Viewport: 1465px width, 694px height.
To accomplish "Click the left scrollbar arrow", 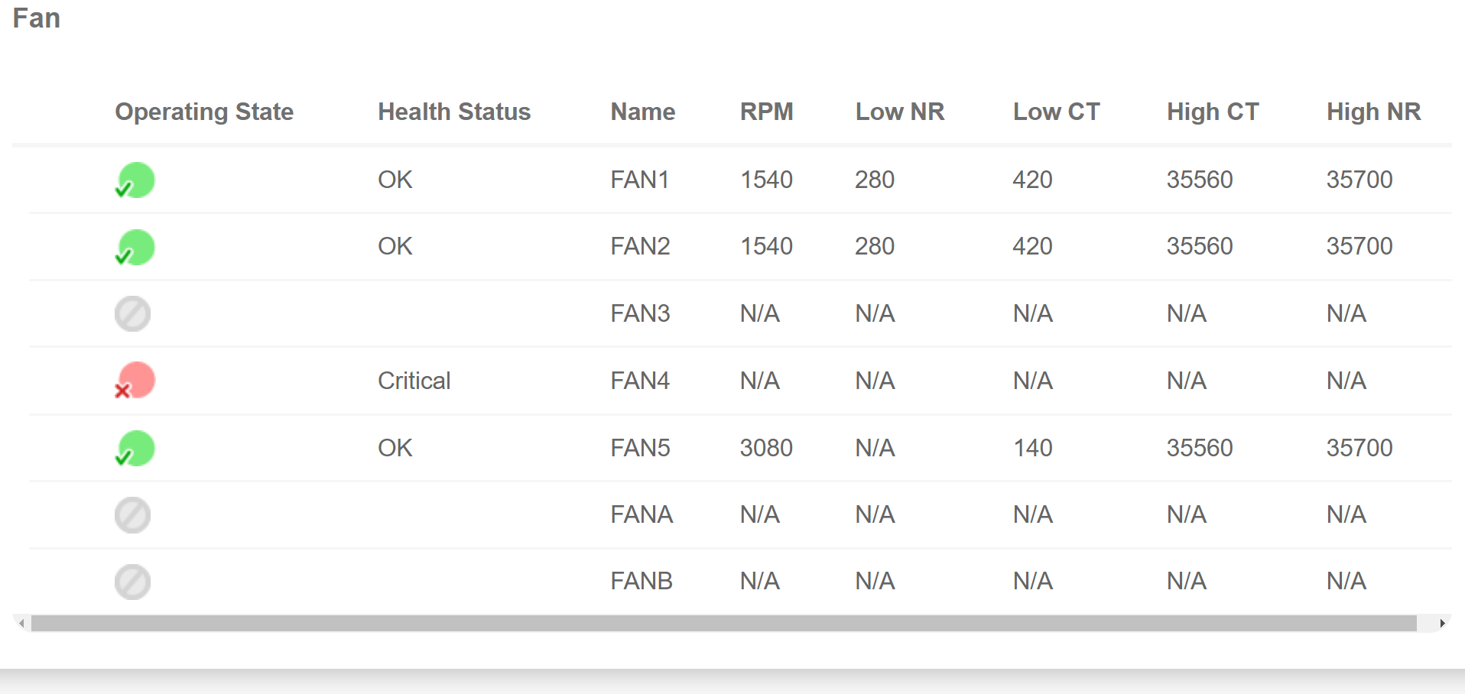I will pyautogui.click(x=21, y=624).
